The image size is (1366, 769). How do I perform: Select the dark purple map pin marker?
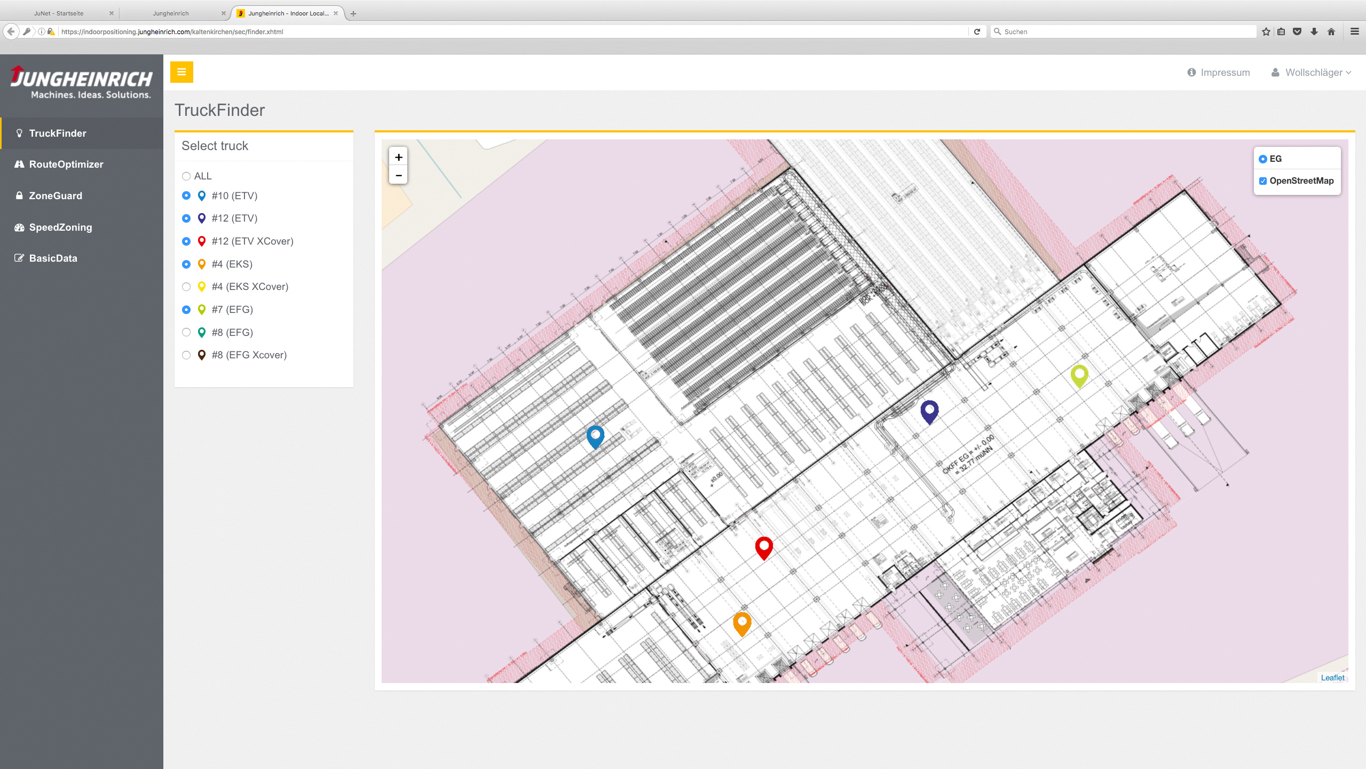(929, 411)
